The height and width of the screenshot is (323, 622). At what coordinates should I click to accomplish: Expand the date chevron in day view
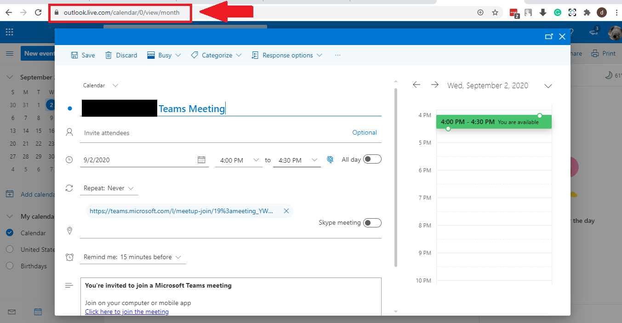click(548, 85)
